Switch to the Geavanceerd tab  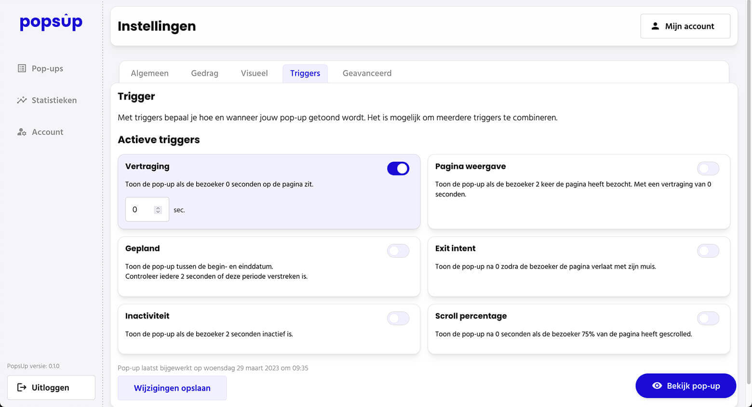point(367,73)
